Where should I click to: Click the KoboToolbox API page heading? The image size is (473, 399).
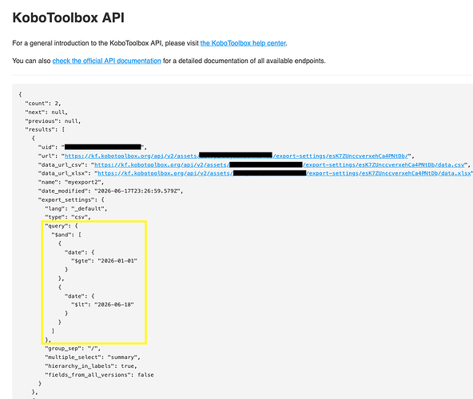pyautogui.click(x=69, y=18)
